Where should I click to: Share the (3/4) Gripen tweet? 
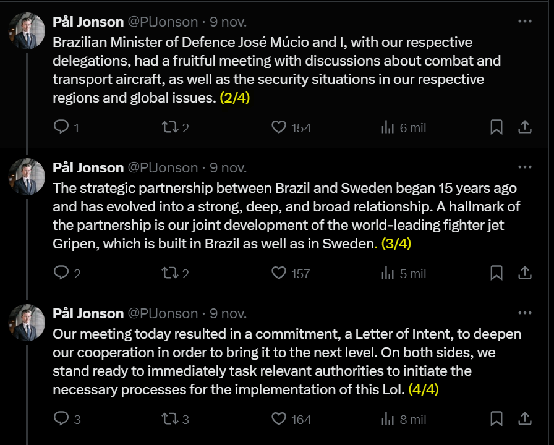pos(524,273)
